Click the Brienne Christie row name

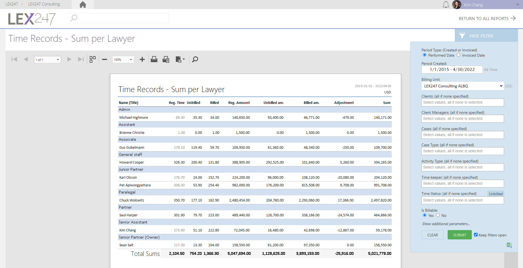click(132, 132)
